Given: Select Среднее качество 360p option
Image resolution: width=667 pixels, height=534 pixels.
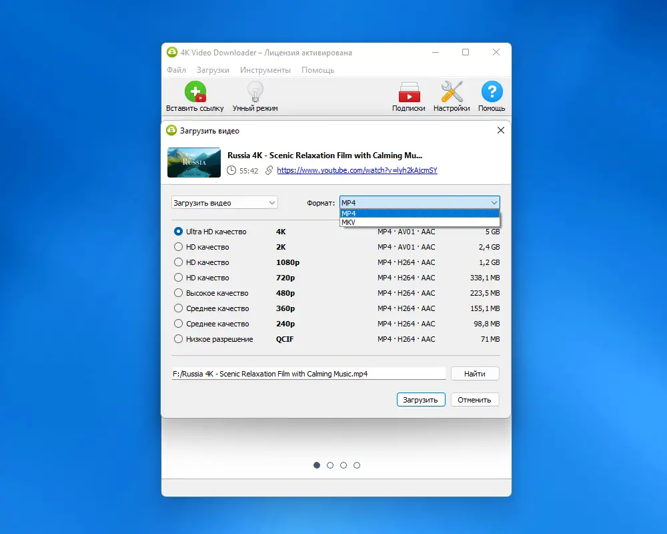Looking at the screenshot, I should click(x=178, y=308).
